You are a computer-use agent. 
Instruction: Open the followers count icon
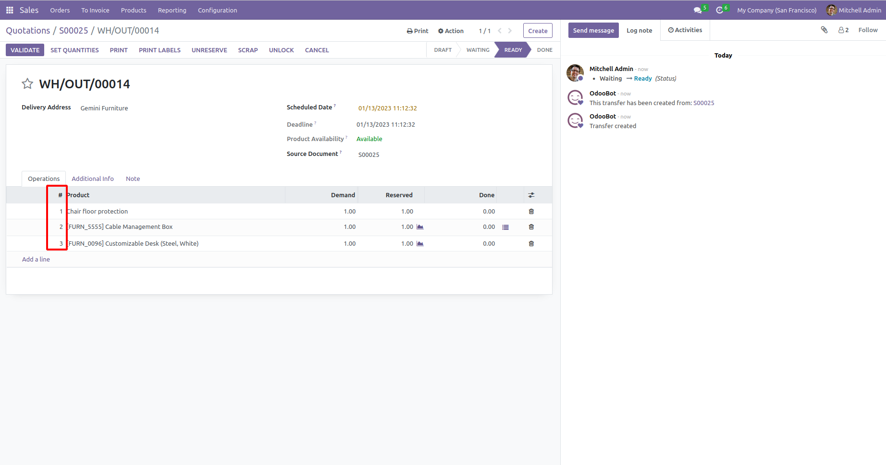pos(843,30)
